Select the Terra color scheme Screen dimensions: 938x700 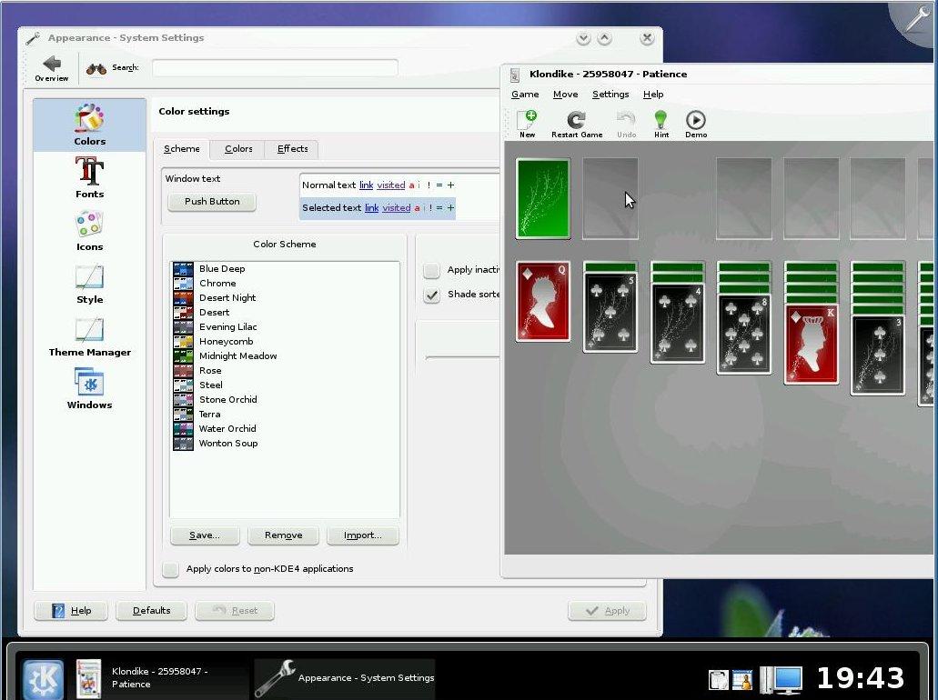286,415
